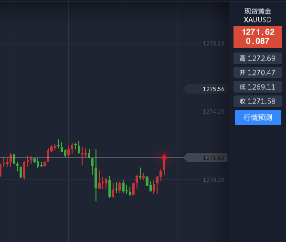Click the 1271.62 current price axis tag
Viewport: 286px width, 242px height.
coord(206,158)
